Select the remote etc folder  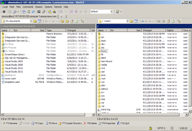tap(102, 48)
